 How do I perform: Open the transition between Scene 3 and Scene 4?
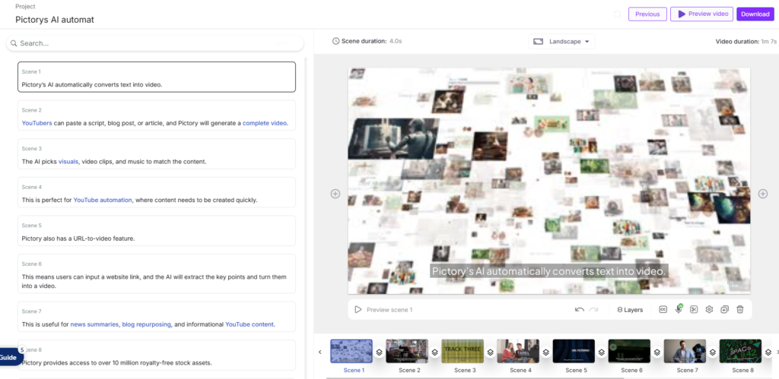pos(491,352)
